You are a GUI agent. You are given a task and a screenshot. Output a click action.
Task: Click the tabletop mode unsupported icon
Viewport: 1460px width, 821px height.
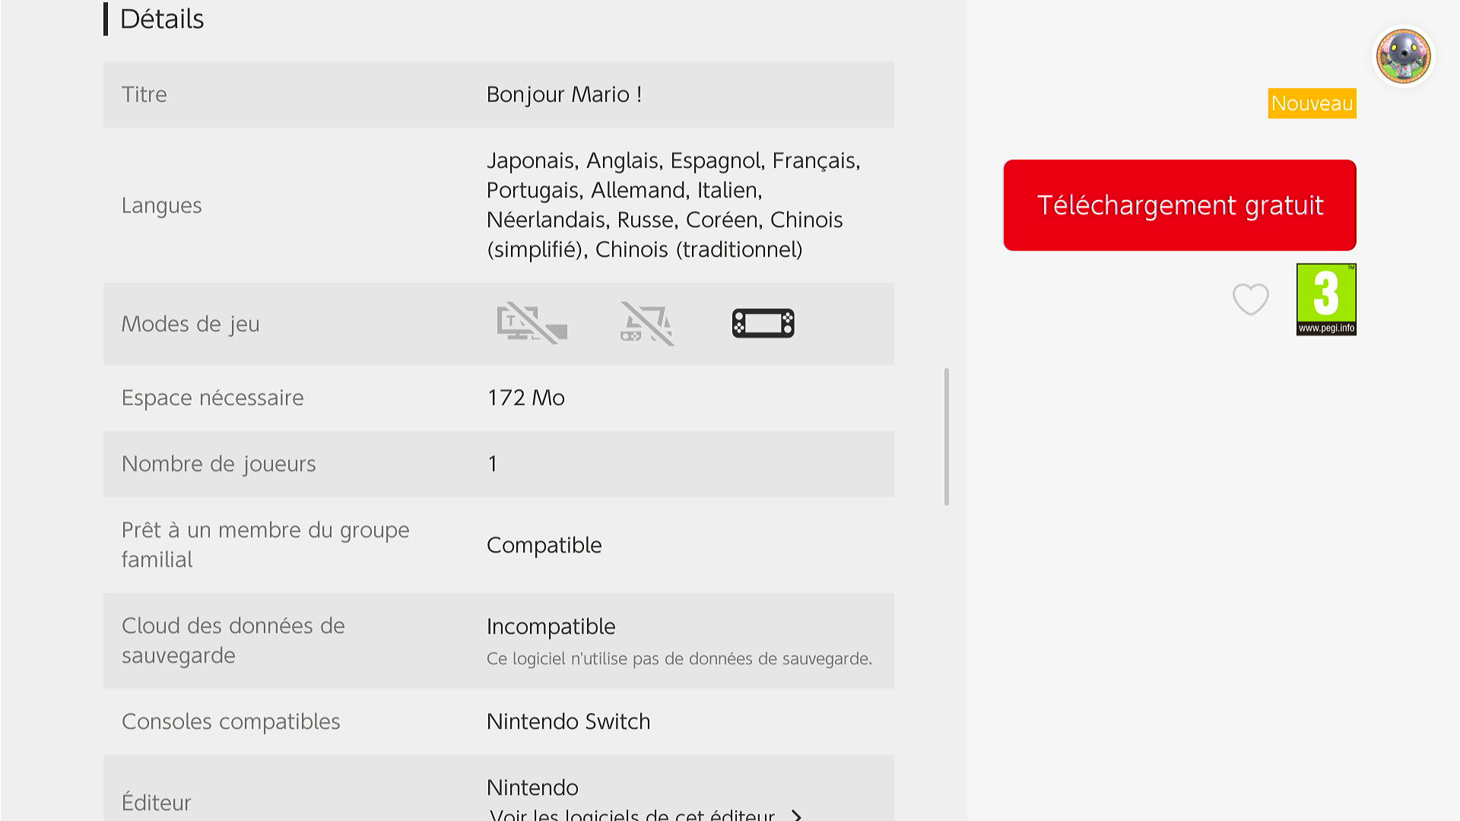[x=647, y=324]
